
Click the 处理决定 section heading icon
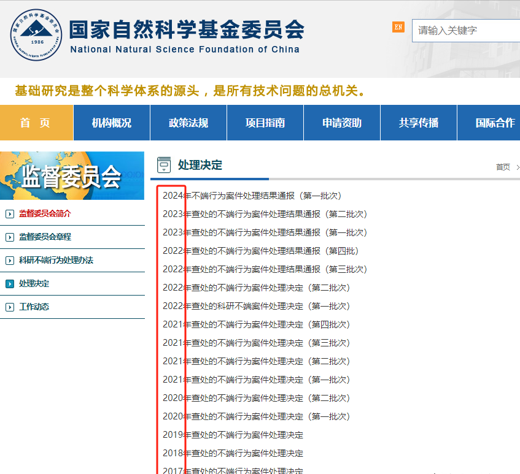(164, 165)
